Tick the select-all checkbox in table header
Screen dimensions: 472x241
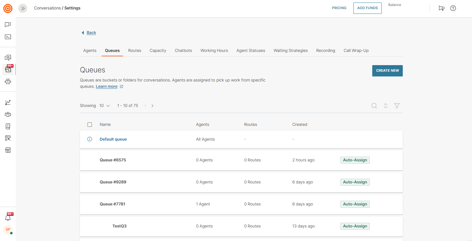tap(90, 125)
